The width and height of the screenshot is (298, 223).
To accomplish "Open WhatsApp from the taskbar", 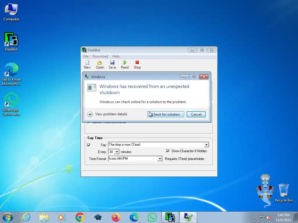I will coord(152,217).
